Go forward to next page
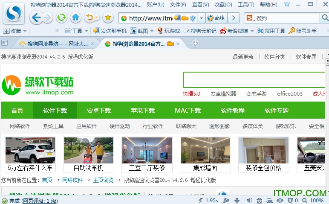 pos(47,18)
